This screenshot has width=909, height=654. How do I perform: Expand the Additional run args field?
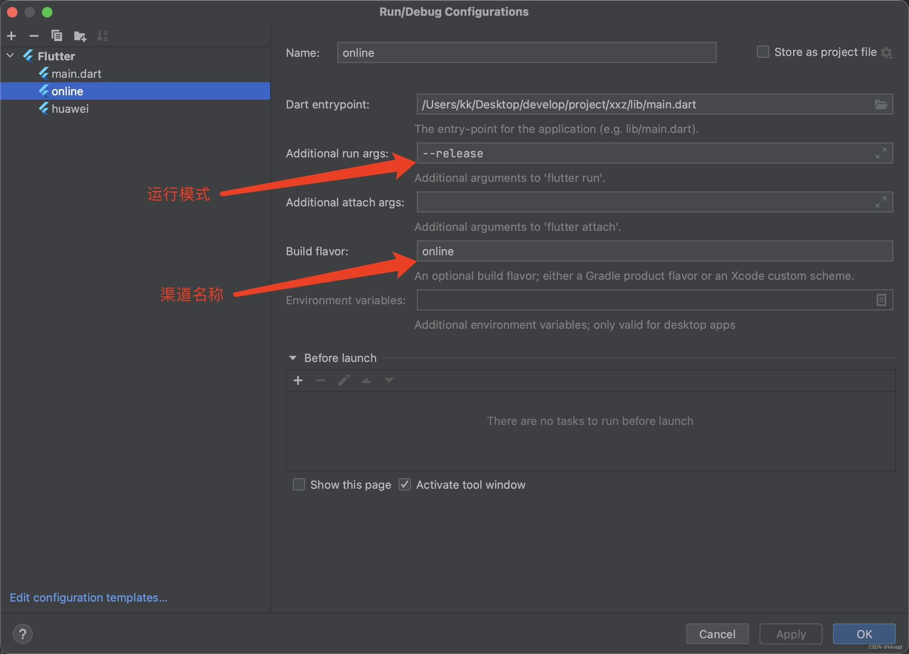[x=881, y=153]
